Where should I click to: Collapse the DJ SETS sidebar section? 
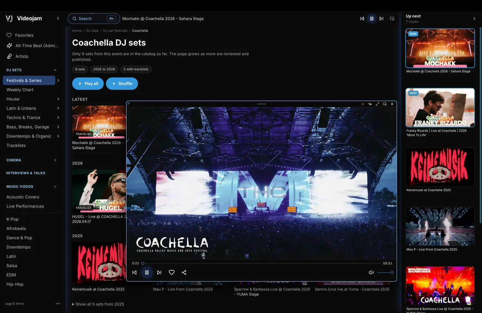55,70
